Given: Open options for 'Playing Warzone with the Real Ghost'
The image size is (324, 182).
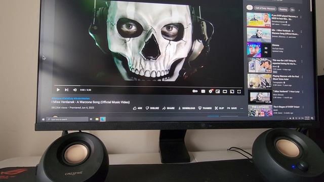Looking at the screenshot, I should (302, 77).
